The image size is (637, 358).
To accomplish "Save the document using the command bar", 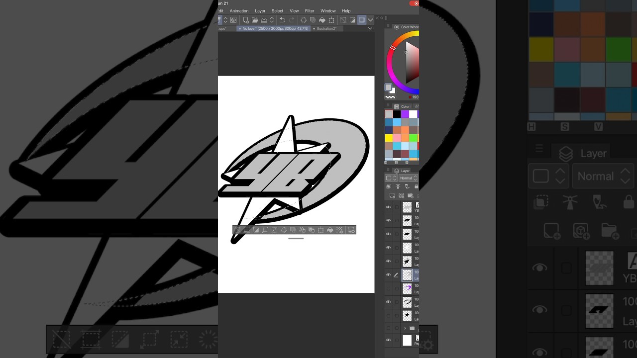I will [x=264, y=20].
